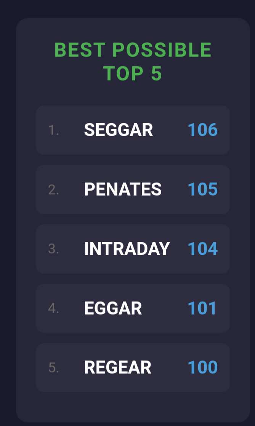Tap the word INTRADAY text

pos(127,249)
